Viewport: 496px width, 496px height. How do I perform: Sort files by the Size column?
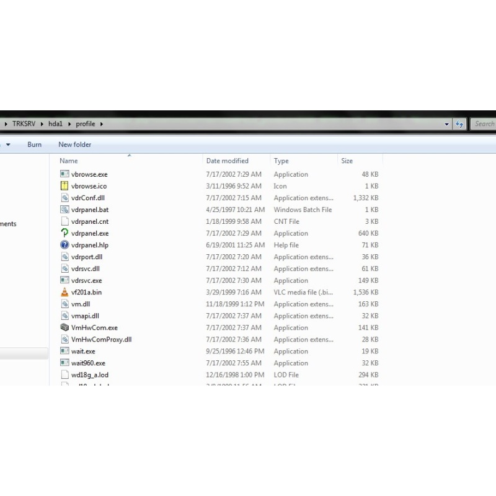coord(347,161)
